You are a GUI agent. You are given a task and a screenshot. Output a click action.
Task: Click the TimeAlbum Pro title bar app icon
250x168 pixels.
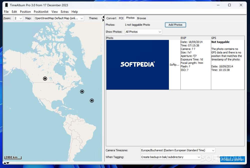pyautogui.click(x=6, y=5)
